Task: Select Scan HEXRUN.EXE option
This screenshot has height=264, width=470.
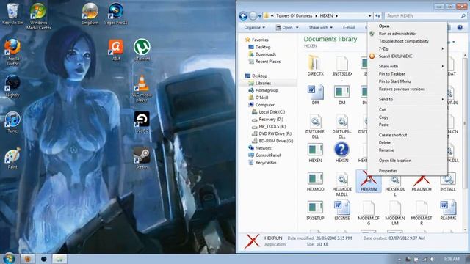Action: pos(408,56)
